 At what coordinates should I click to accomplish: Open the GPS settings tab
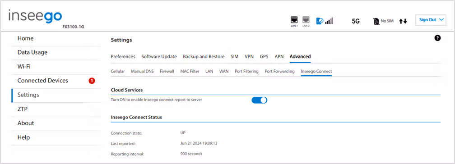[264, 56]
